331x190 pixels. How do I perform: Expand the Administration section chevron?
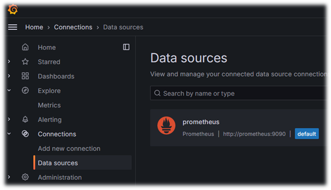tap(9, 177)
